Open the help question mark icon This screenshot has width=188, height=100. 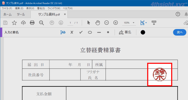click(178, 14)
